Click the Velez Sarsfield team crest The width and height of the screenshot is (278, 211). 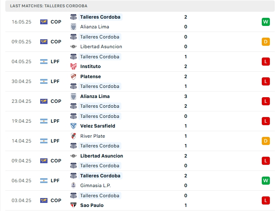tap(73, 126)
